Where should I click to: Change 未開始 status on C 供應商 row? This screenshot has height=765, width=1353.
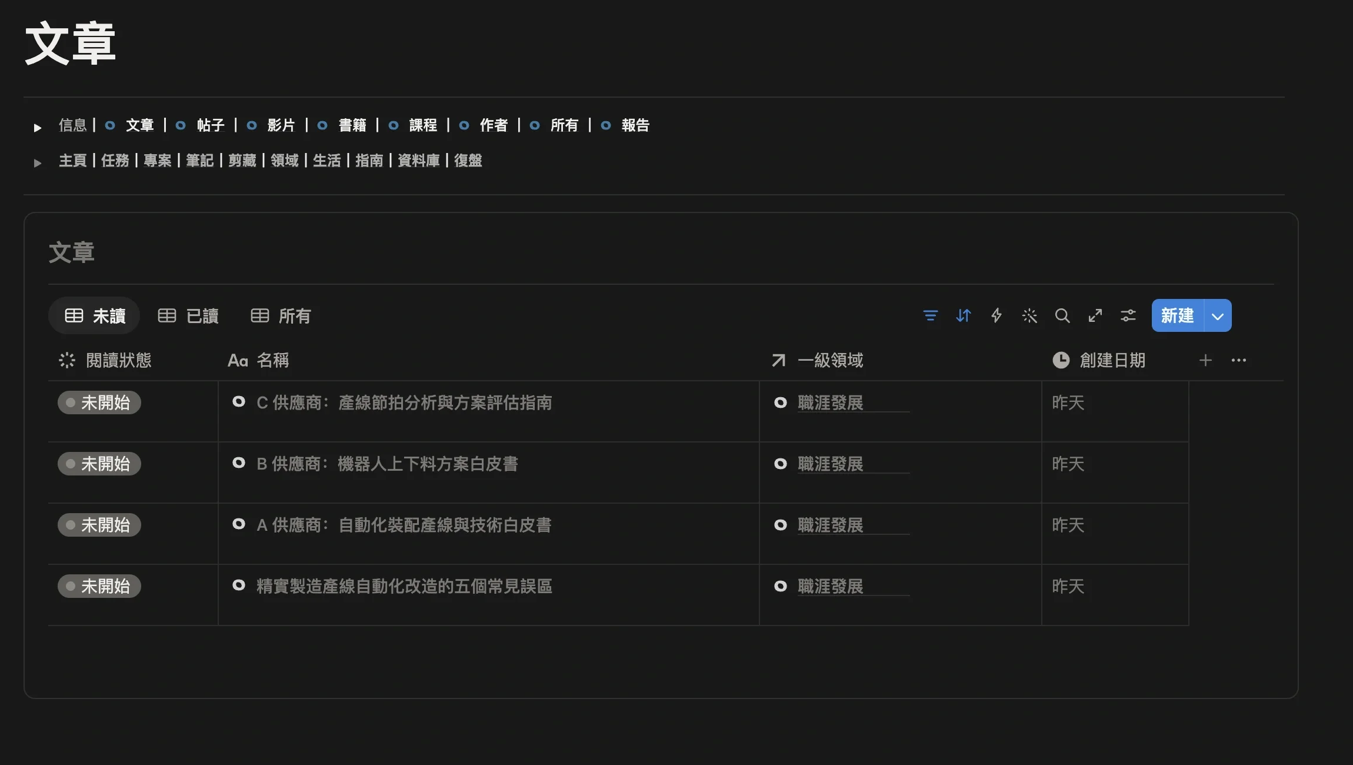(x=99, y=403)
